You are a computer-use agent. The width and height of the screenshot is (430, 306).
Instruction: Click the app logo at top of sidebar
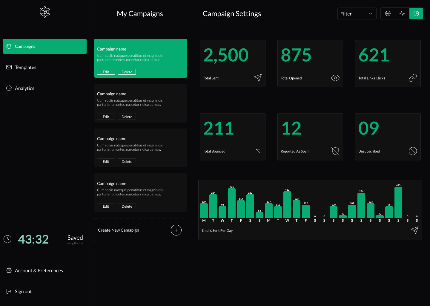pyautogui.click(x=44, y=12)
